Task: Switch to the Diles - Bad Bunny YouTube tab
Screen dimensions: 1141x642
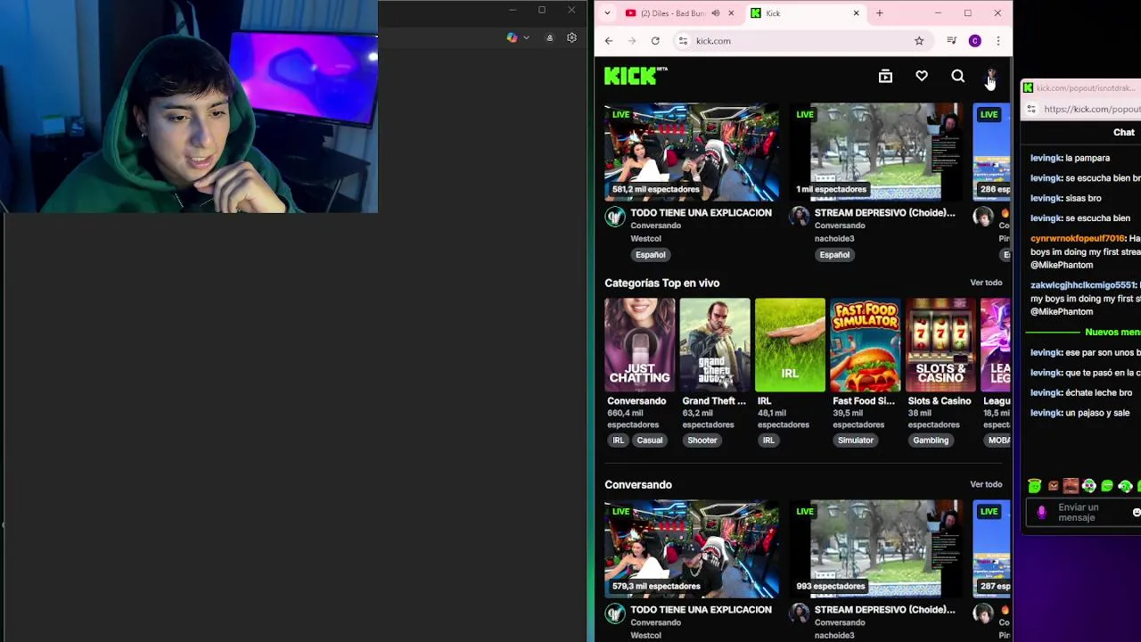Action: [x=673, y=13]
